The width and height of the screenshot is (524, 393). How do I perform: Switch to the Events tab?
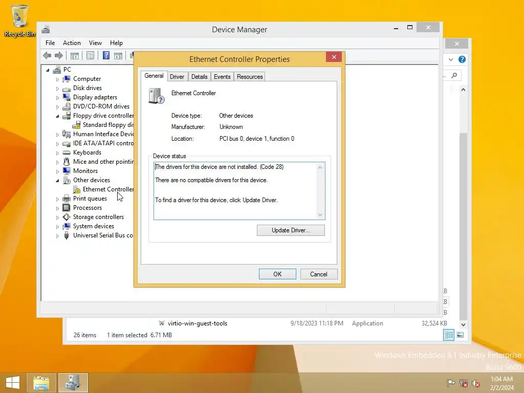tap(222, 77)
